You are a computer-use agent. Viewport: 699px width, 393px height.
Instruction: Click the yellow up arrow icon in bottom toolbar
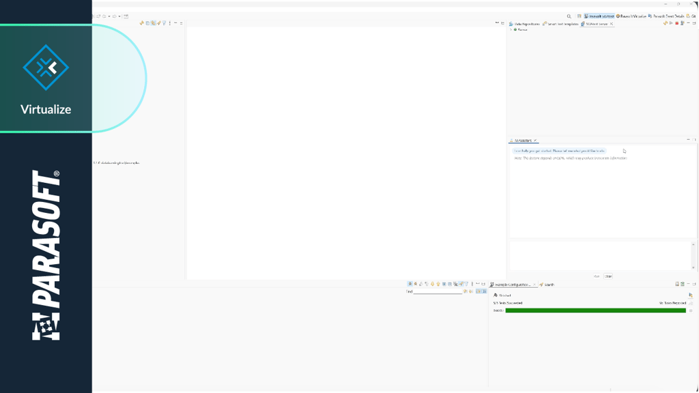438,284
